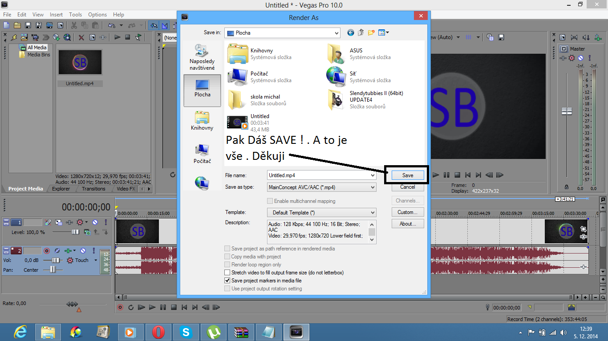
Task: Click the audio track Vol slider
Action: point(56,260)
